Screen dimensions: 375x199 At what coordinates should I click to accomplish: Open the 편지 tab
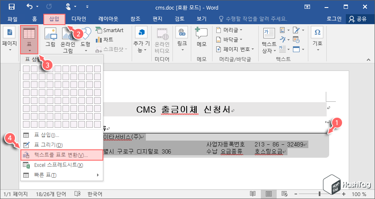tap(157, 19)
